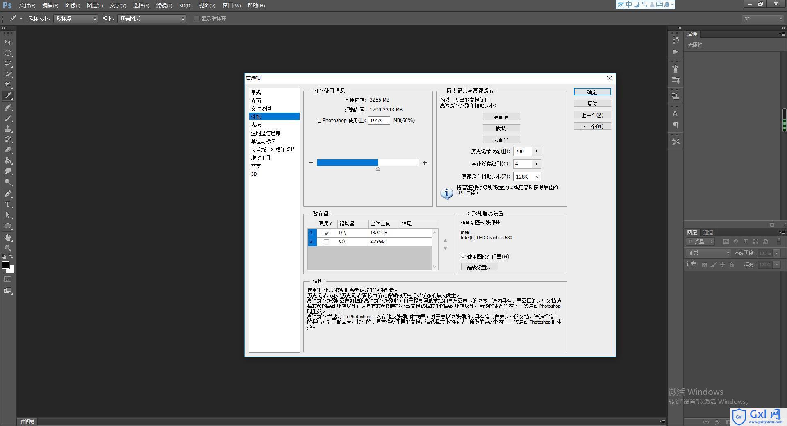Open the layer blend mode 正常 dropdown
Screen dimensions: 787x426
click(x=709, y=253)
